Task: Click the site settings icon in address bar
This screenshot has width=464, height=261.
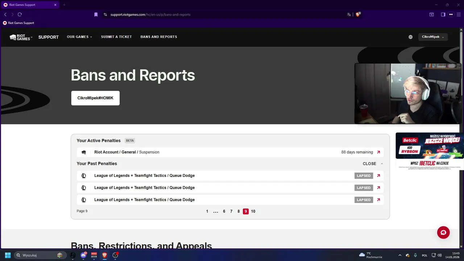Action: (x=105, y=14)
